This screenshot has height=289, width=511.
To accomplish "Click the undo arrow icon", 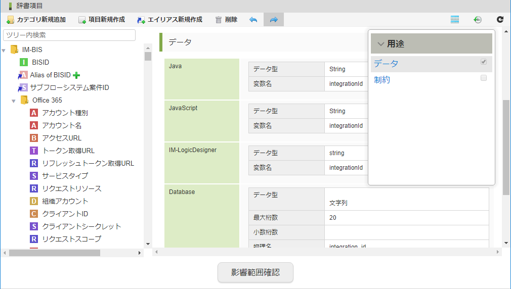I will point(253,20).
